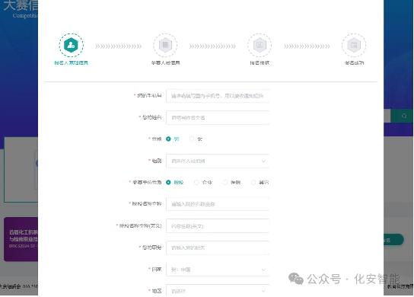
Task: Select the first unit type option 院校
Action: [168, 182]
